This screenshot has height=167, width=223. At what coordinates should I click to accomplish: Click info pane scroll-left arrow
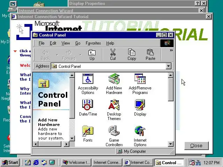click(36, 144)
